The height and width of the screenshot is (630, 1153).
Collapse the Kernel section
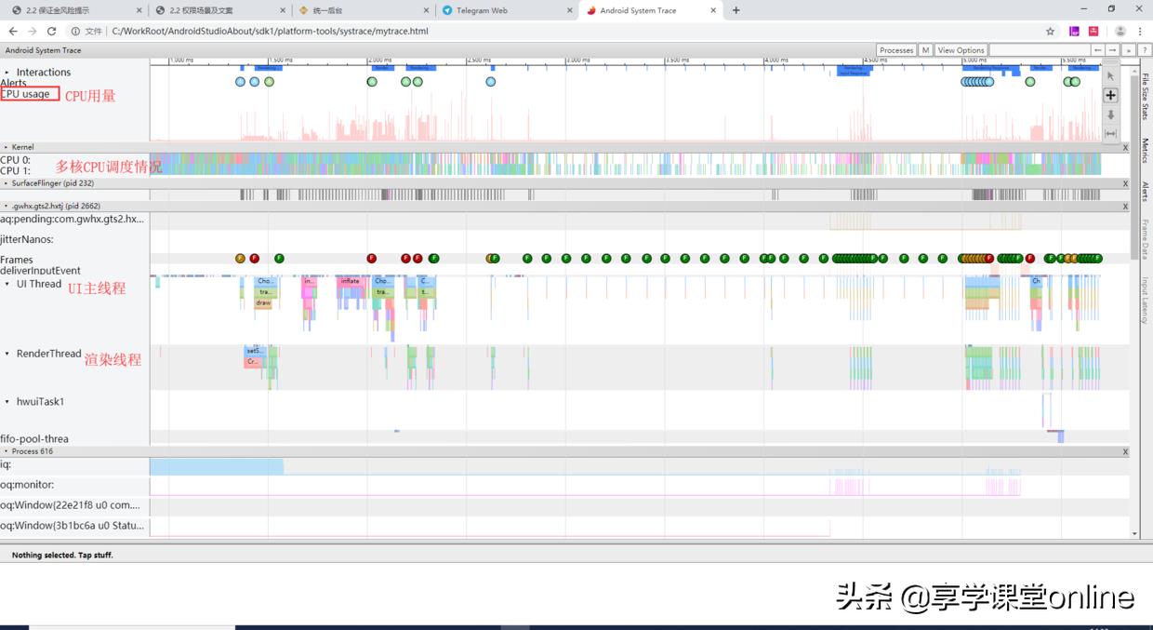[x=7, y=147]
